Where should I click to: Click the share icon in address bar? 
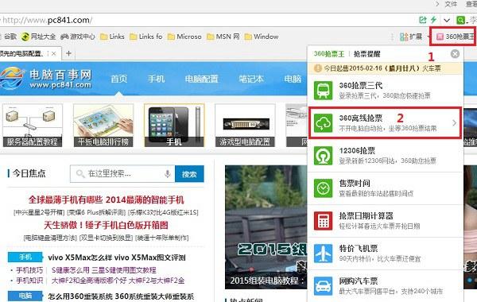[423, 20]
